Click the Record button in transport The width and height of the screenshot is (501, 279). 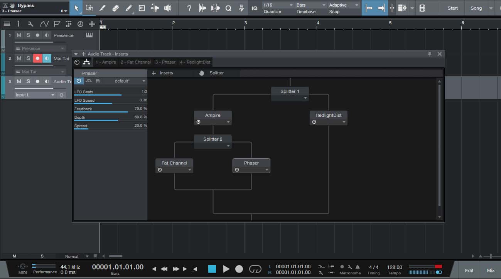[x=239, y=269]
